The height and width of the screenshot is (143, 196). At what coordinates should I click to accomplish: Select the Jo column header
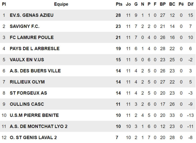tap(129, 4)
